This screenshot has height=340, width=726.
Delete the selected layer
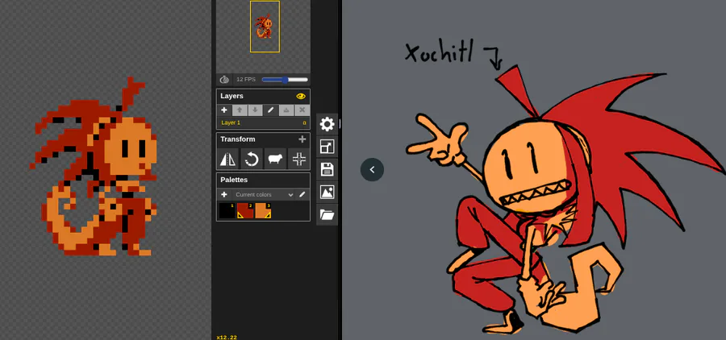(302, 110)
